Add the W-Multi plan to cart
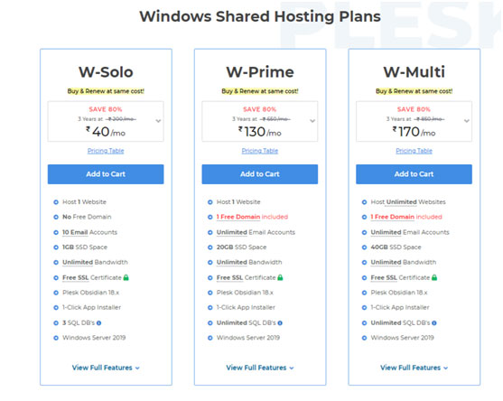Image resolution: width=503 pixels, height=401 pixels. point(414,174)
